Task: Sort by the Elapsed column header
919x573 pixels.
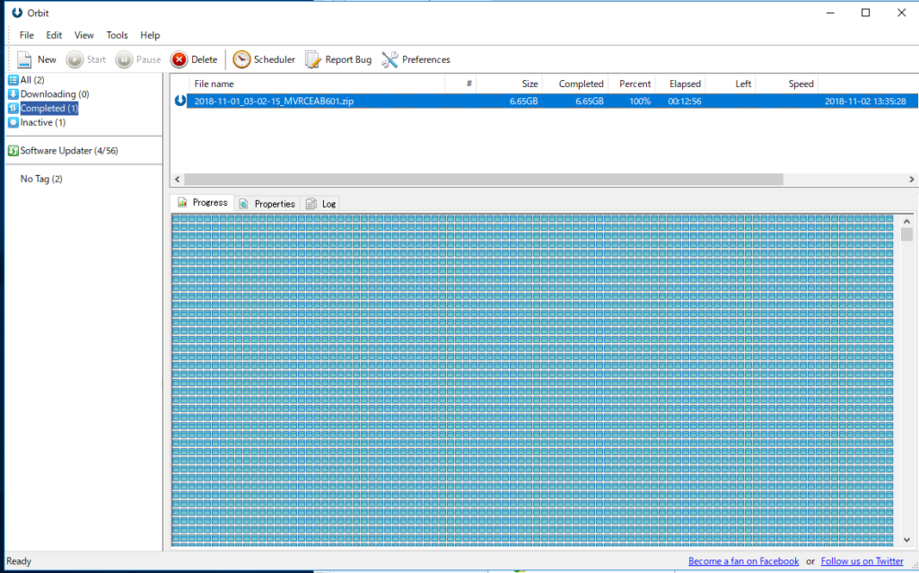Action: tap(680, 84)
